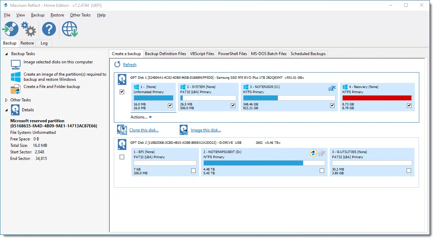Open the PowerShell Files tab
This screenshot has width=435, height=240.
[233, 54]
